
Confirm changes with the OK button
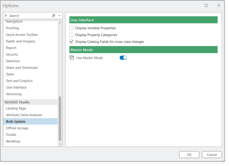189,155
